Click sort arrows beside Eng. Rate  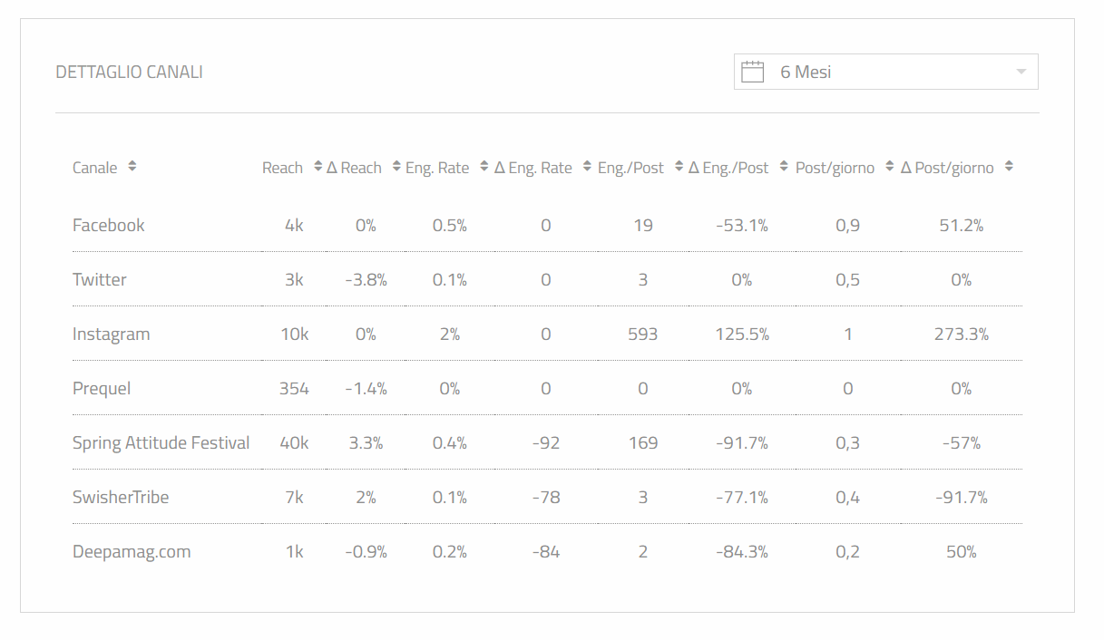click(x=484, y=167)
